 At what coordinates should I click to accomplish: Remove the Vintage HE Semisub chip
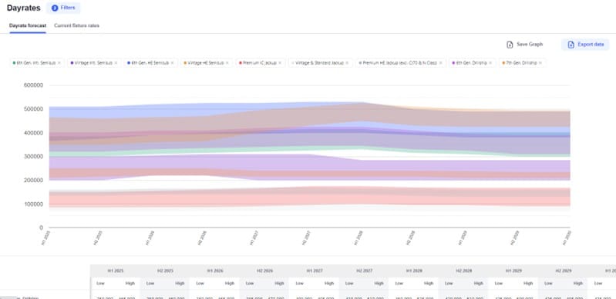(x=227, y=63)
